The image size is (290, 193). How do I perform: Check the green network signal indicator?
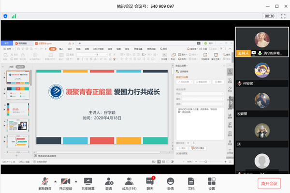14,16
